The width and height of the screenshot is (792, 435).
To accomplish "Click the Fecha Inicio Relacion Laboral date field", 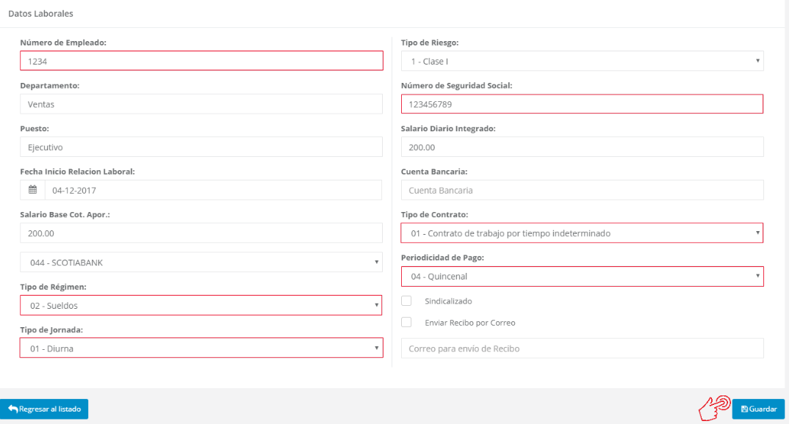I will pos(212,190).
